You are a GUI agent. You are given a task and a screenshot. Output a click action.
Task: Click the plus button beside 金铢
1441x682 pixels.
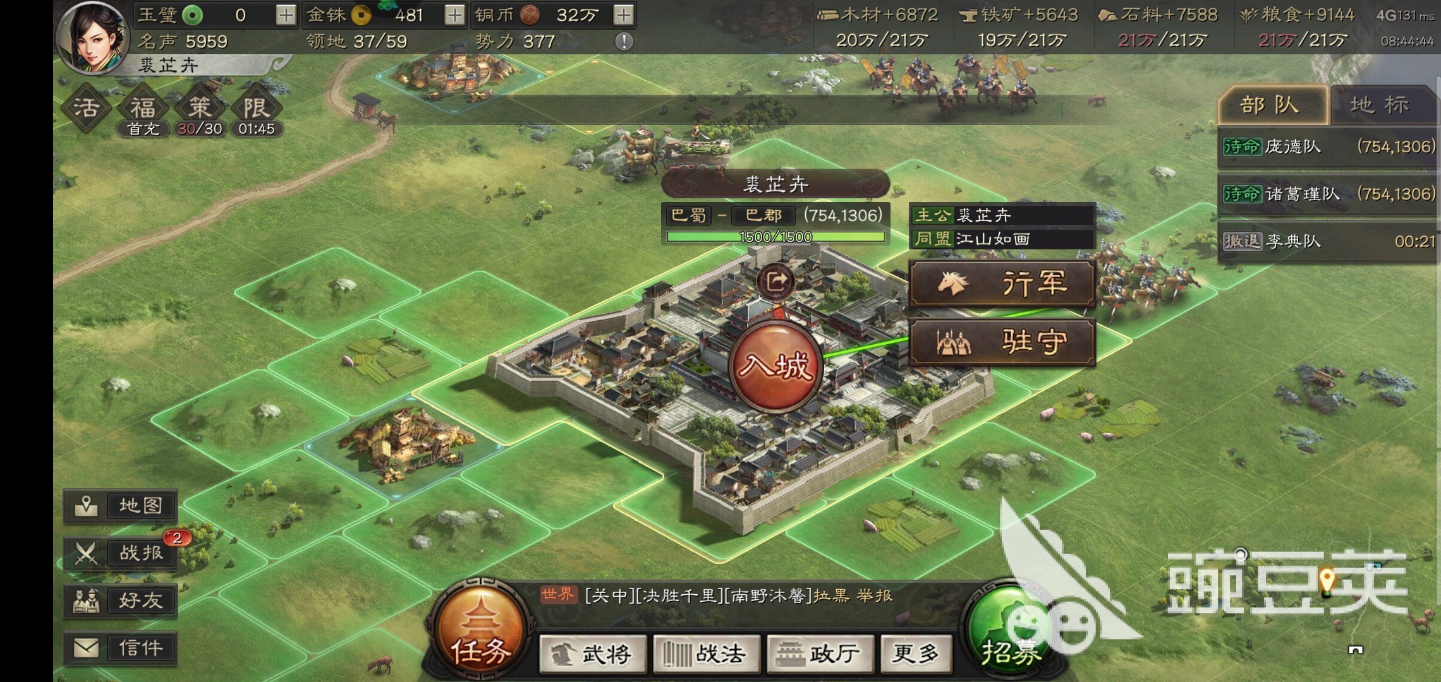click(x=454, y=15)
